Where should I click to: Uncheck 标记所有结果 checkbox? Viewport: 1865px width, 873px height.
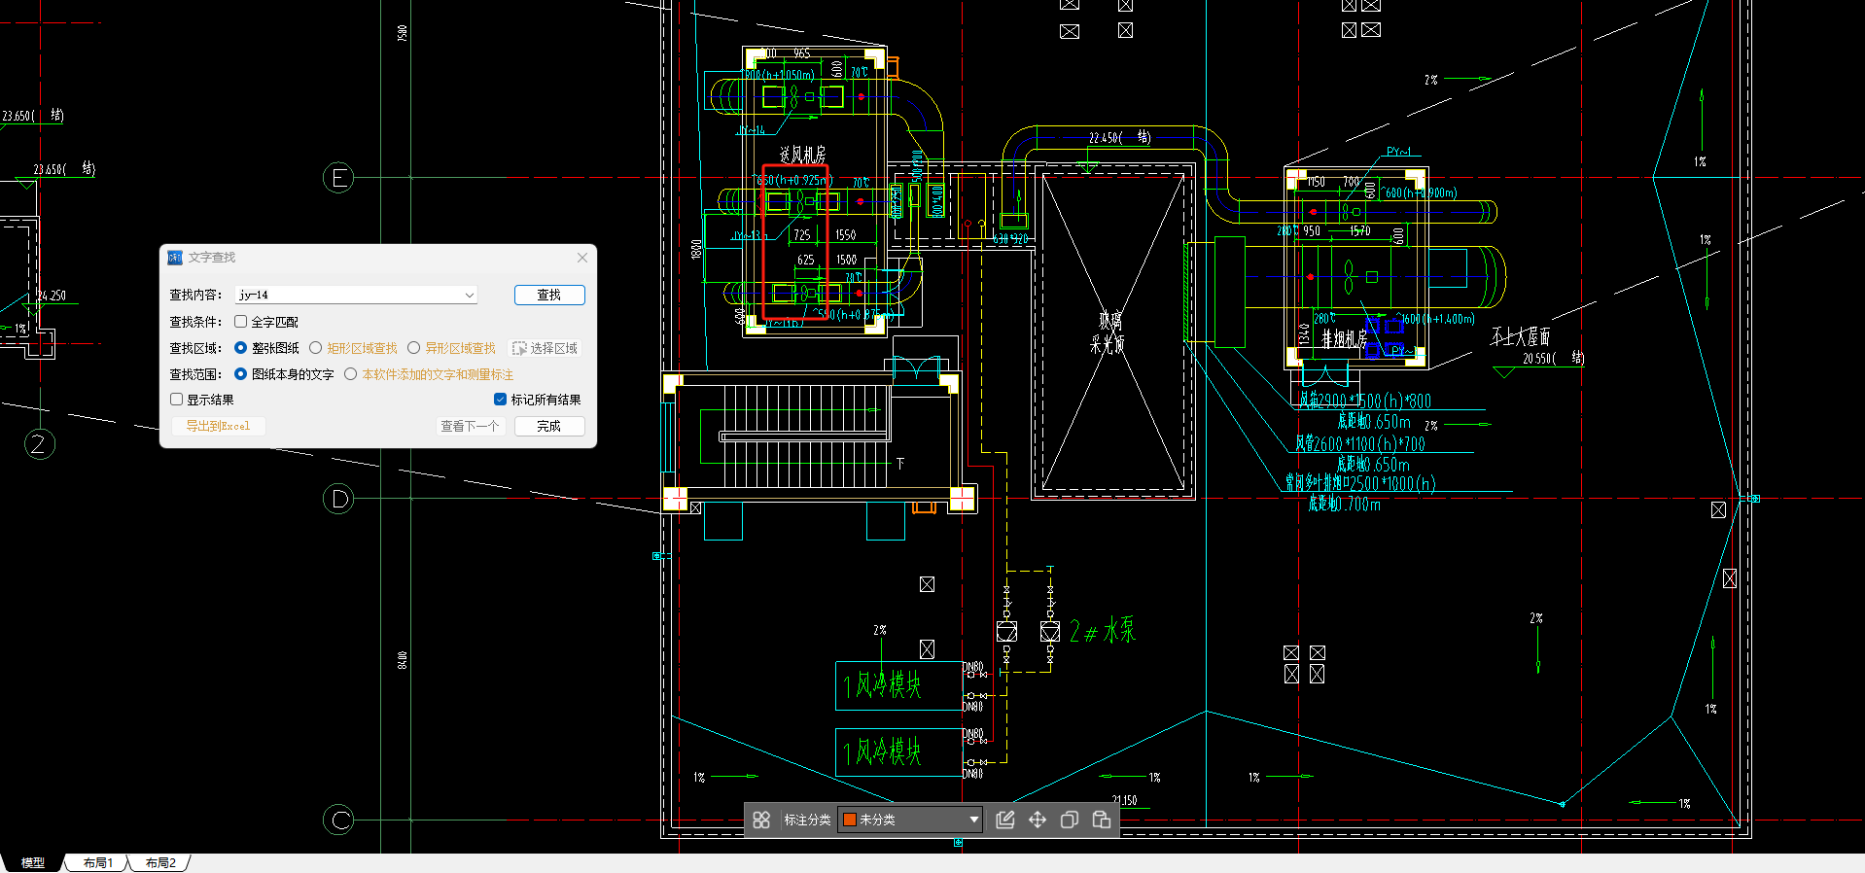tap(500, 400)
